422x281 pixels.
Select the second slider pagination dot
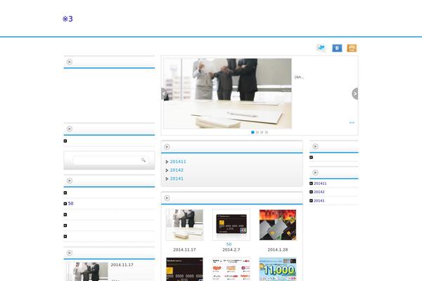(x=257, y=132)
